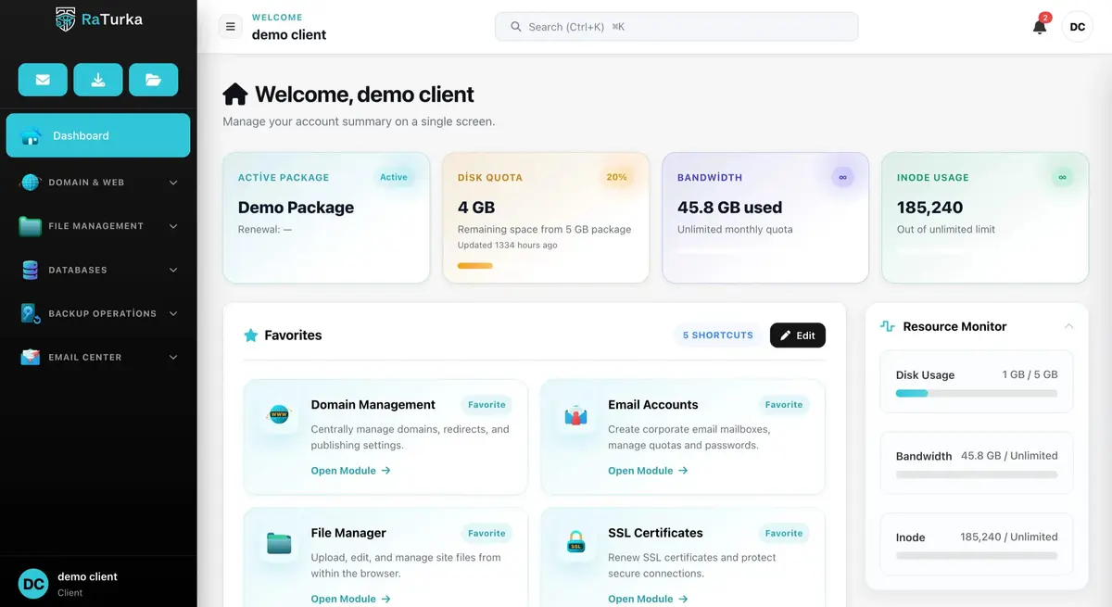Open the Active Package card
The width and height of the screenshot is (1112, 607).
[326, 218]
